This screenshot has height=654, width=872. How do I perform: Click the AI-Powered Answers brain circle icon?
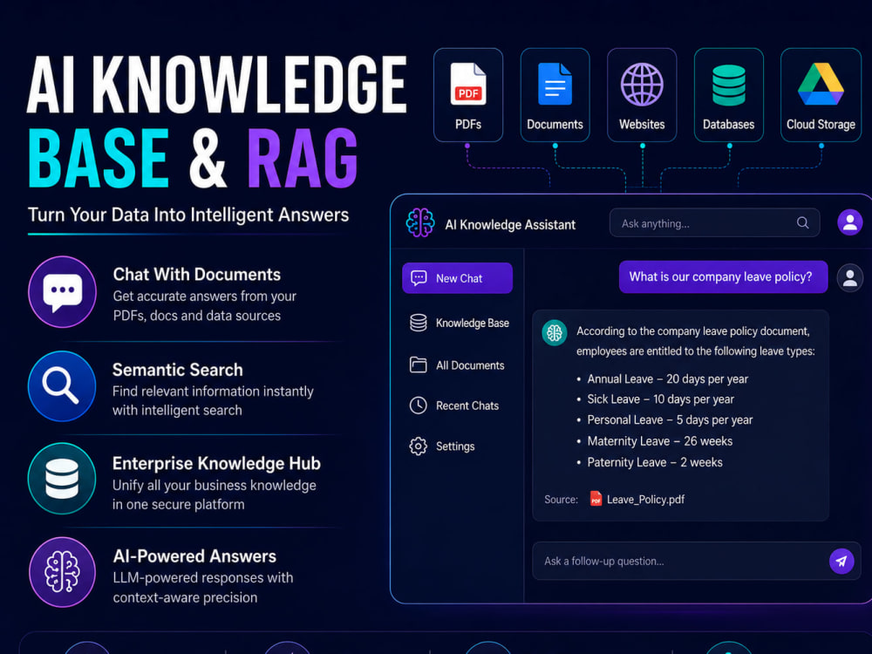[62, 572]
